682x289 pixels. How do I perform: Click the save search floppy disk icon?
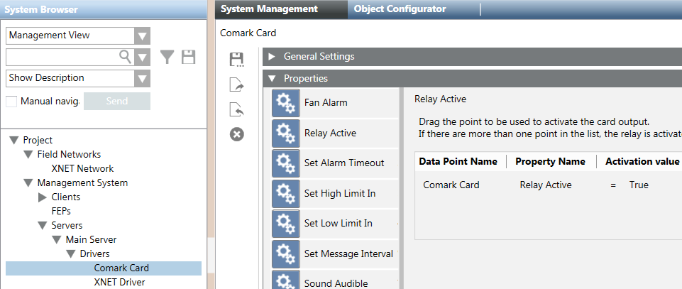188,58
